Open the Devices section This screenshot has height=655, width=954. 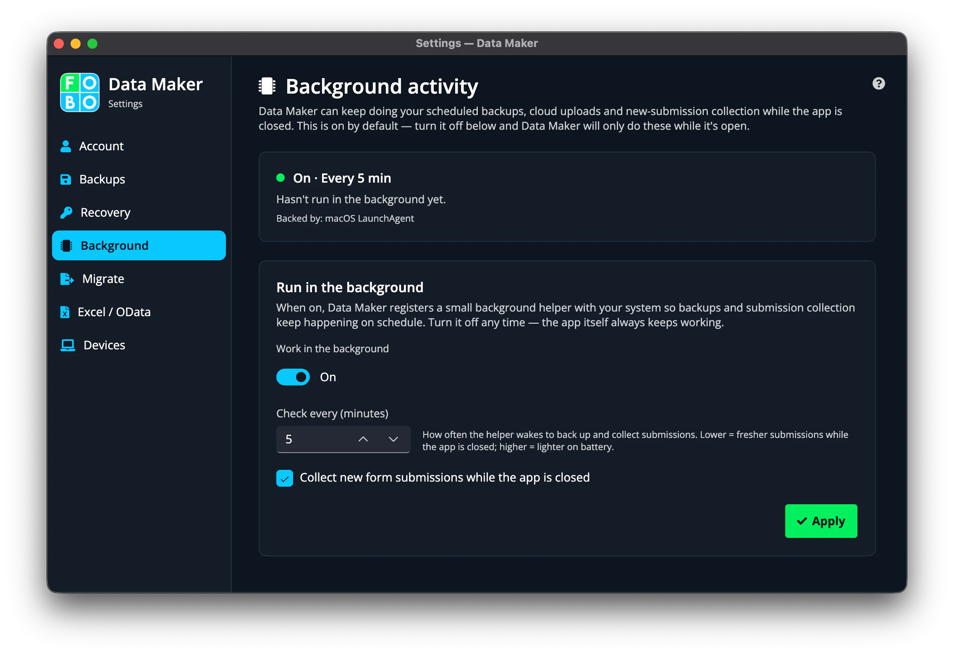[x=139, y=345]
